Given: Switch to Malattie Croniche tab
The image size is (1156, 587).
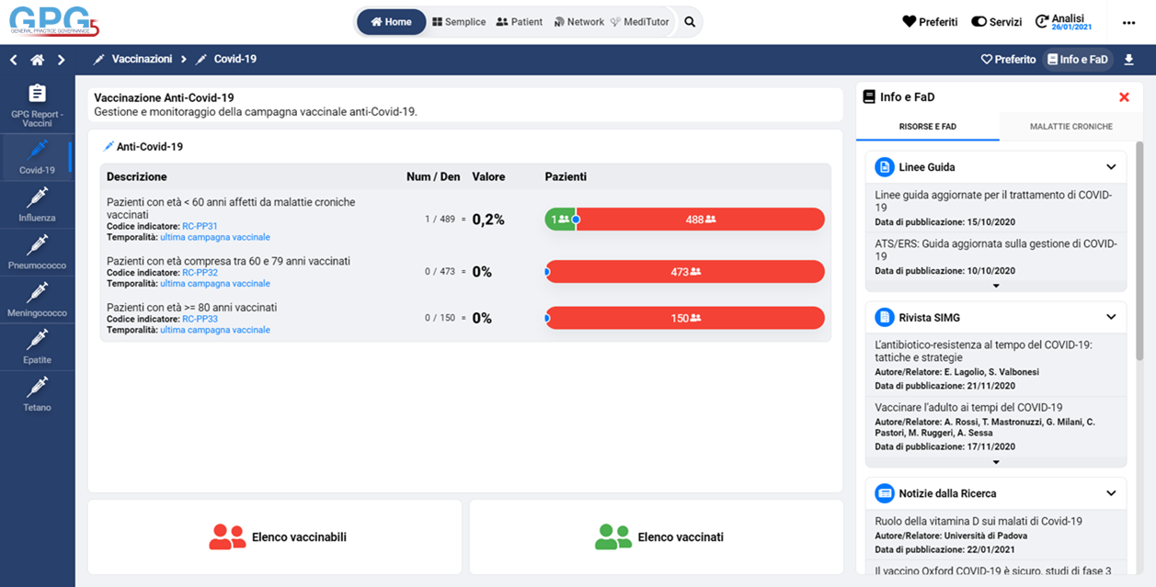Looking at the screenshot, I should tap(1070, 127).
